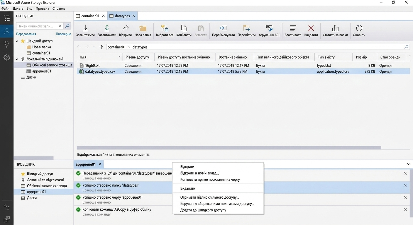Screen dimensions: 413x225
Task: Click the red Видалити toolbar button
Action: (311, 30)
